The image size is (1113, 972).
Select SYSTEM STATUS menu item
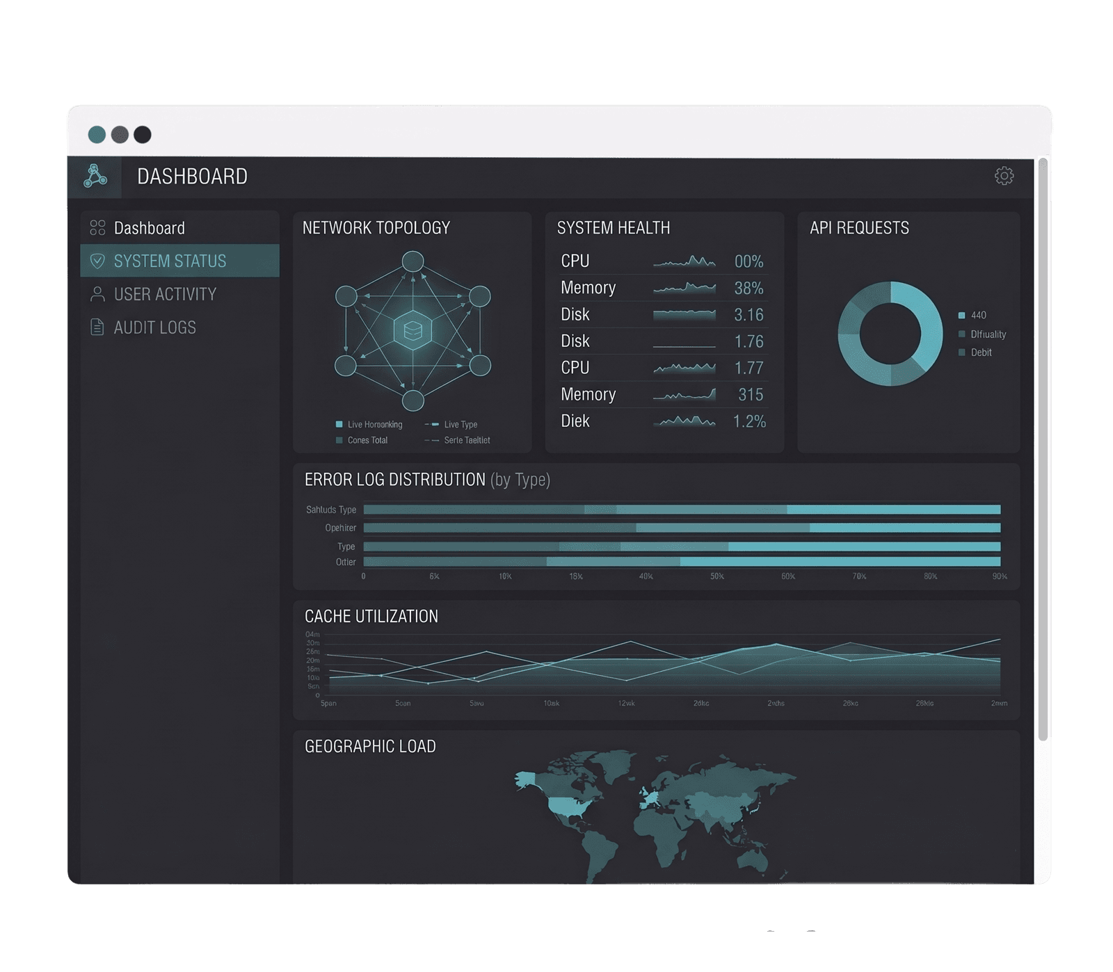[179, 261]
